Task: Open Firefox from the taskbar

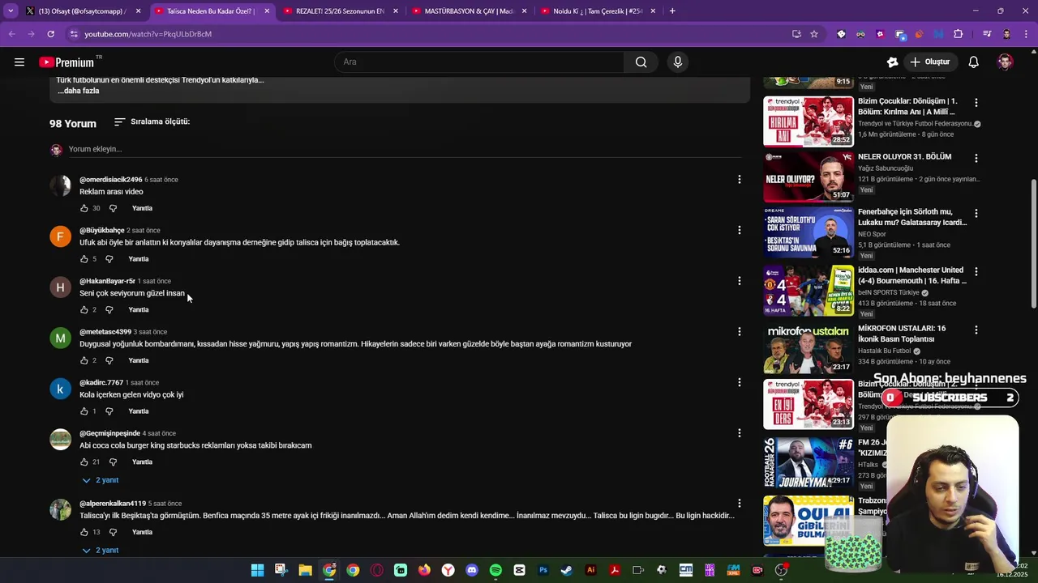Action: click(424, 570)
